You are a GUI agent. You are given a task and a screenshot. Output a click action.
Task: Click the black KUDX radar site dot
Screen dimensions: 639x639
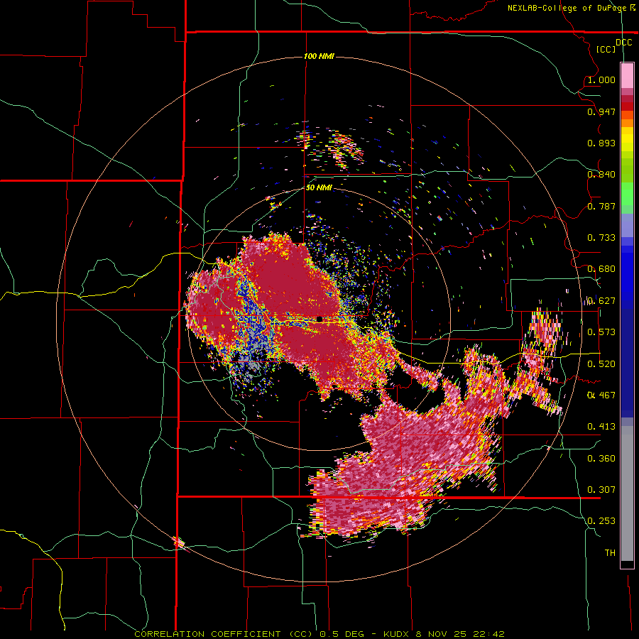319,319
